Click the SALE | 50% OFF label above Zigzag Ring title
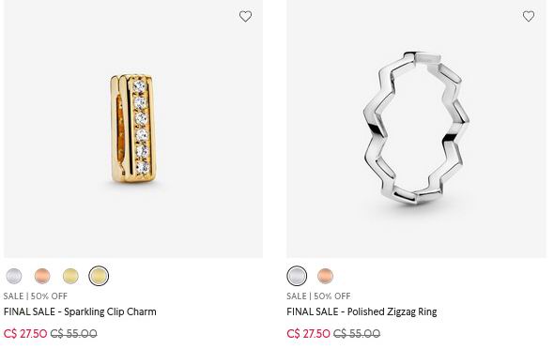 point(318,296)
